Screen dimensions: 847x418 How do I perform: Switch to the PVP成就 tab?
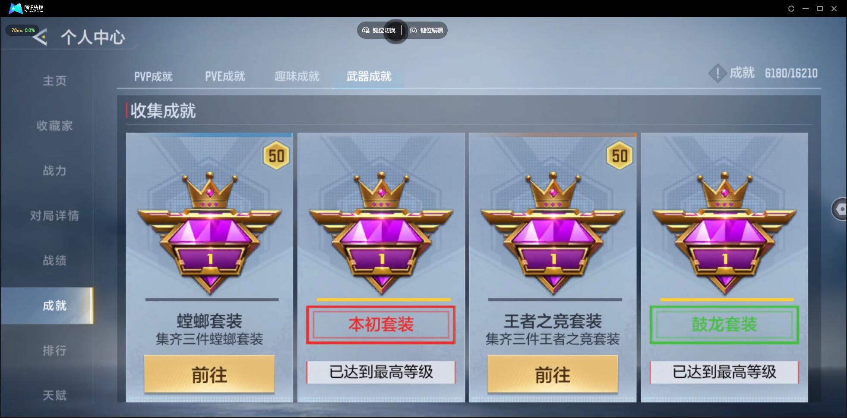153,77
